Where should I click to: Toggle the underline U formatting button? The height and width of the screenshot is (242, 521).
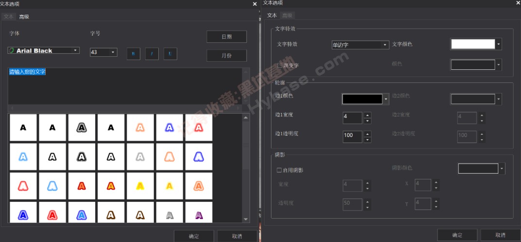tap(170, 53)
